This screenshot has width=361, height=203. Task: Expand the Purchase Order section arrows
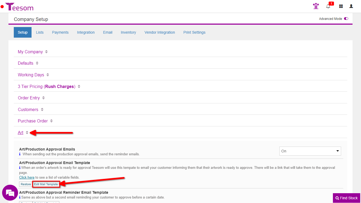(51, 121)
